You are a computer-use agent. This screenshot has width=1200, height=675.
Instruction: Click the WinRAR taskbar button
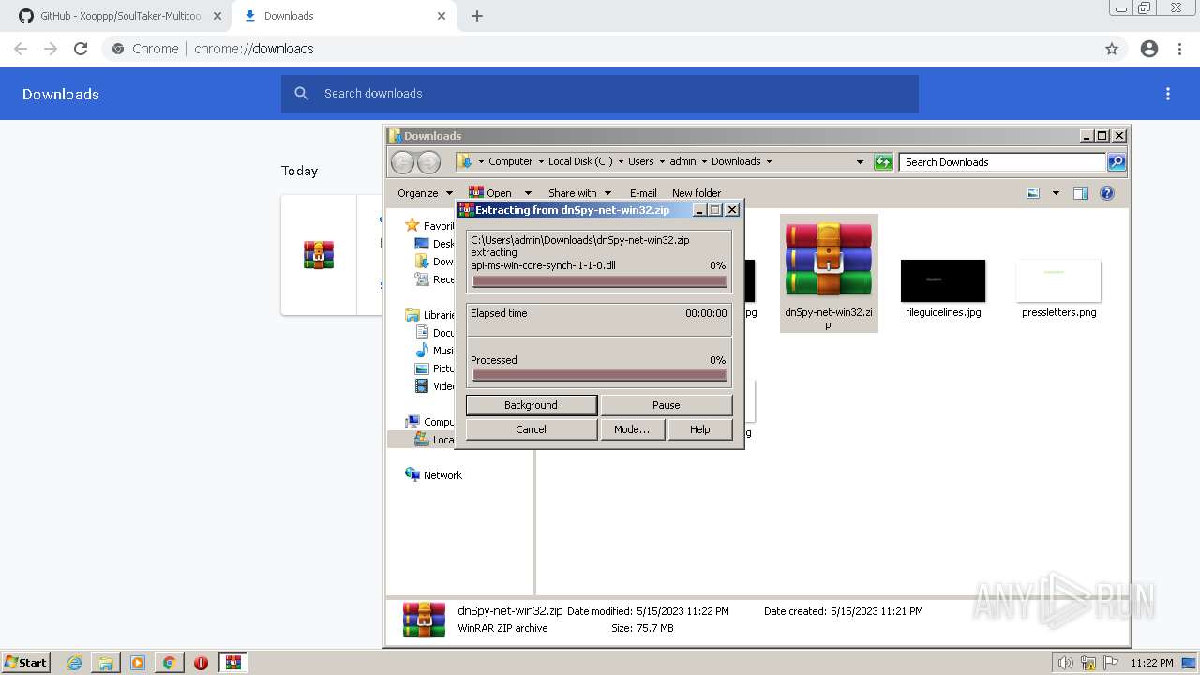[x=233, y=663]
